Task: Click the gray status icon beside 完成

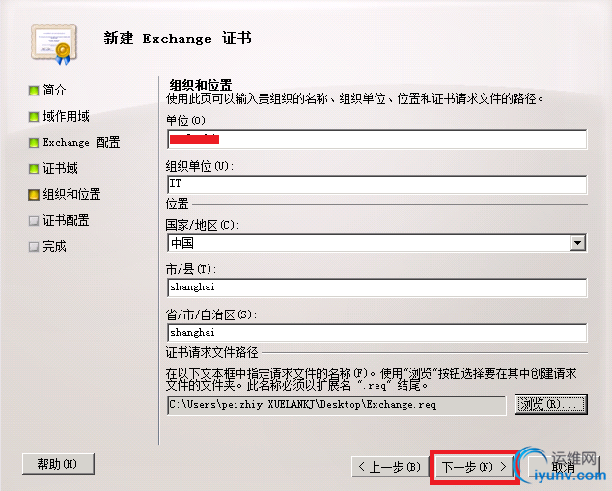Action: (x=34, y=247)
